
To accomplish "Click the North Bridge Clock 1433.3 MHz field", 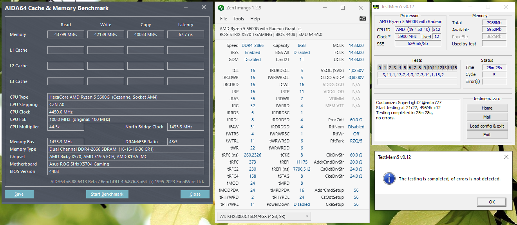I will pyautogui.click(x=186, y=127).
